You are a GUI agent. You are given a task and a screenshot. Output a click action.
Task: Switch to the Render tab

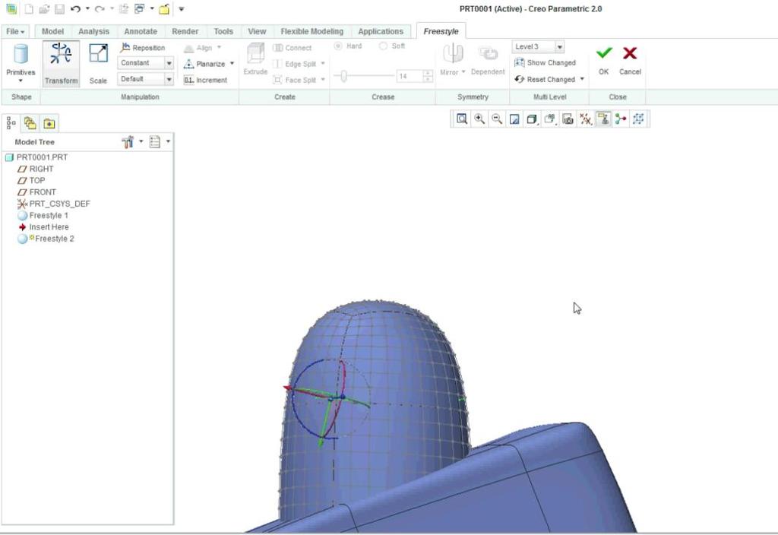tap(185, 31)
